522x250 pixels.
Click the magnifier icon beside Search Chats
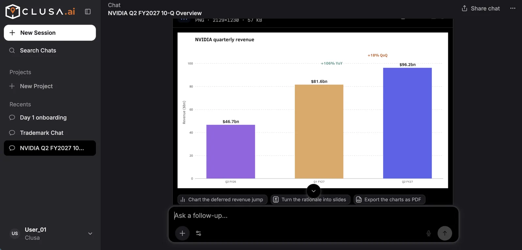point(12,50)
